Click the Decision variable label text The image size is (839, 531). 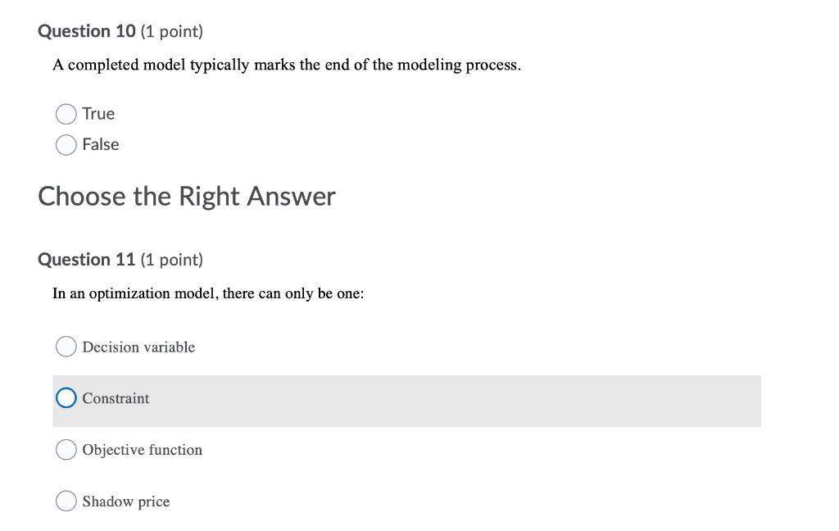click(x=138, y=347)
